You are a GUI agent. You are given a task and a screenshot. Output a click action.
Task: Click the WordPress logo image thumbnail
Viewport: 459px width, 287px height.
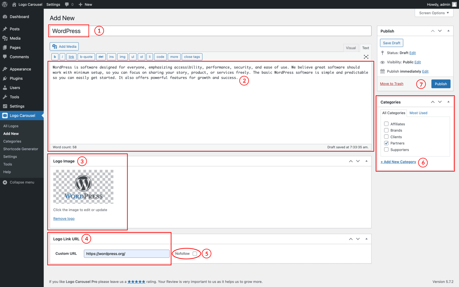coord(83,187)
